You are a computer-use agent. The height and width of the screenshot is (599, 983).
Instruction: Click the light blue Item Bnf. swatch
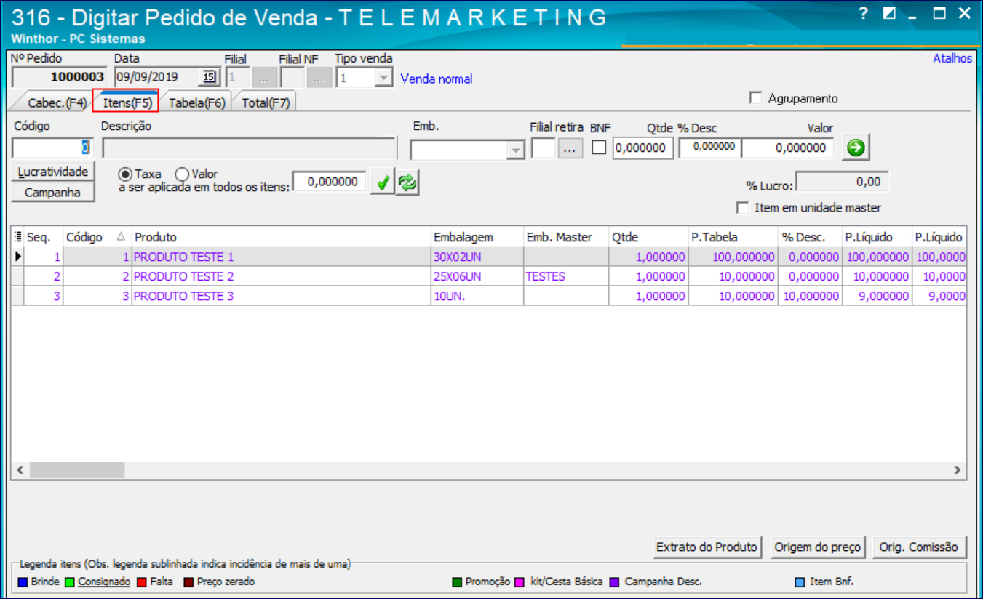point(800,582)
